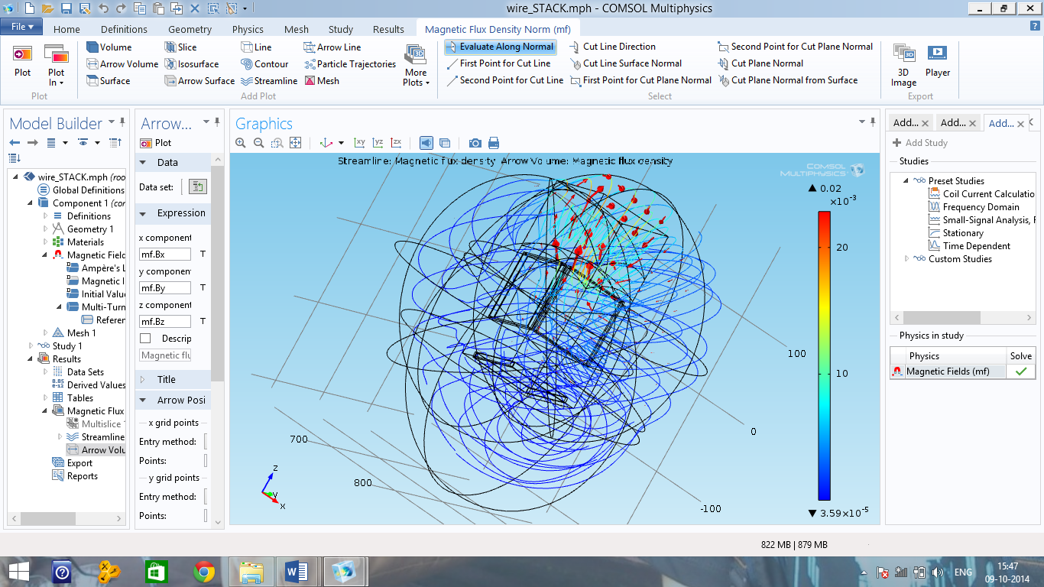Image resolution: width=1044 pixels, height=587 pixels.
Task: Click the rainbow color legend bar
Action: point(824,355)
